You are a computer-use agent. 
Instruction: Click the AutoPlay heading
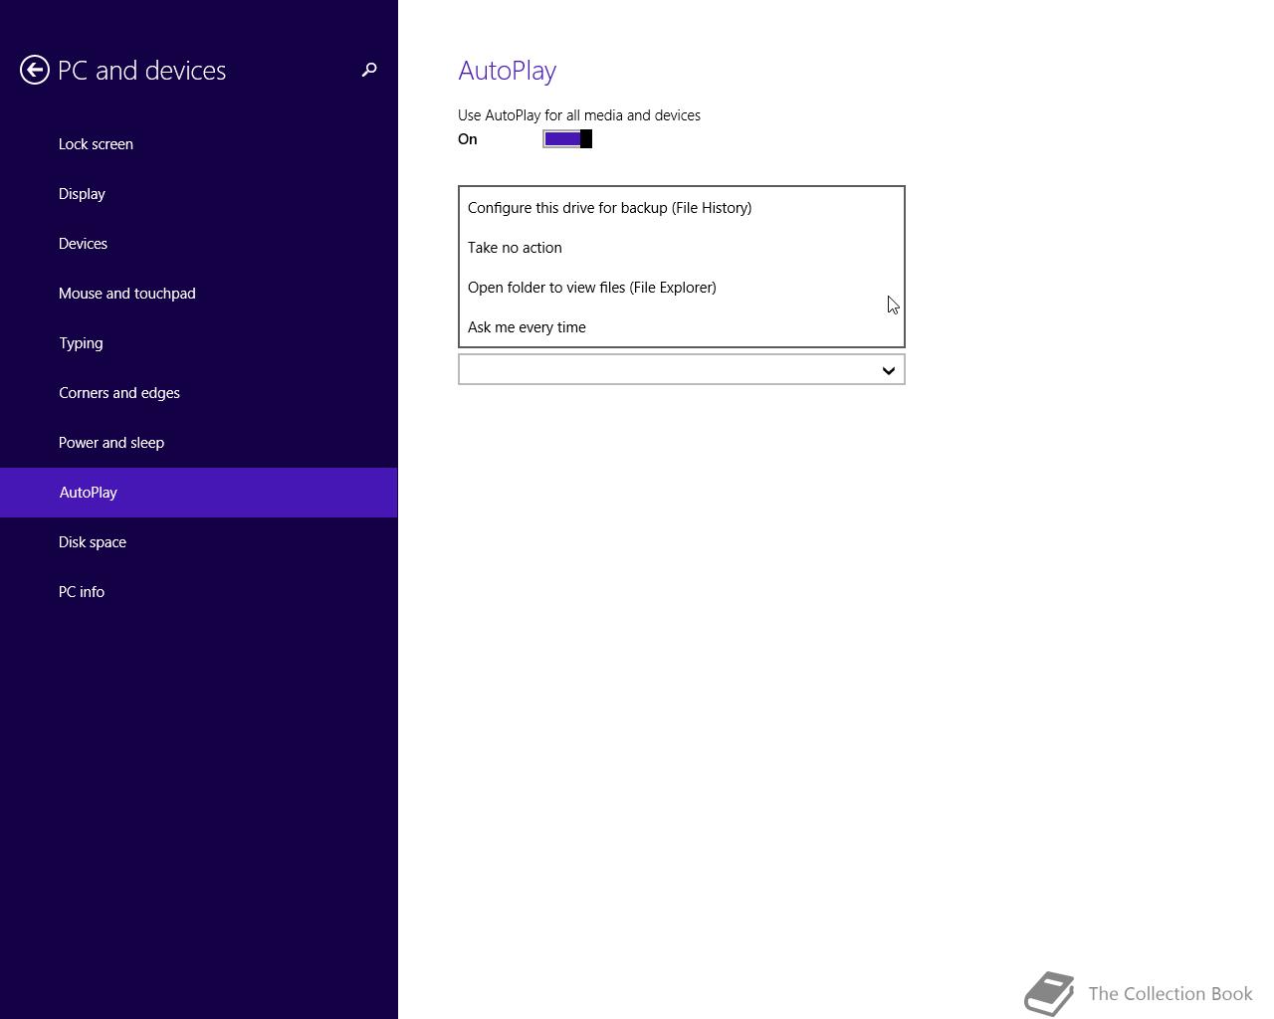[507, 71]
